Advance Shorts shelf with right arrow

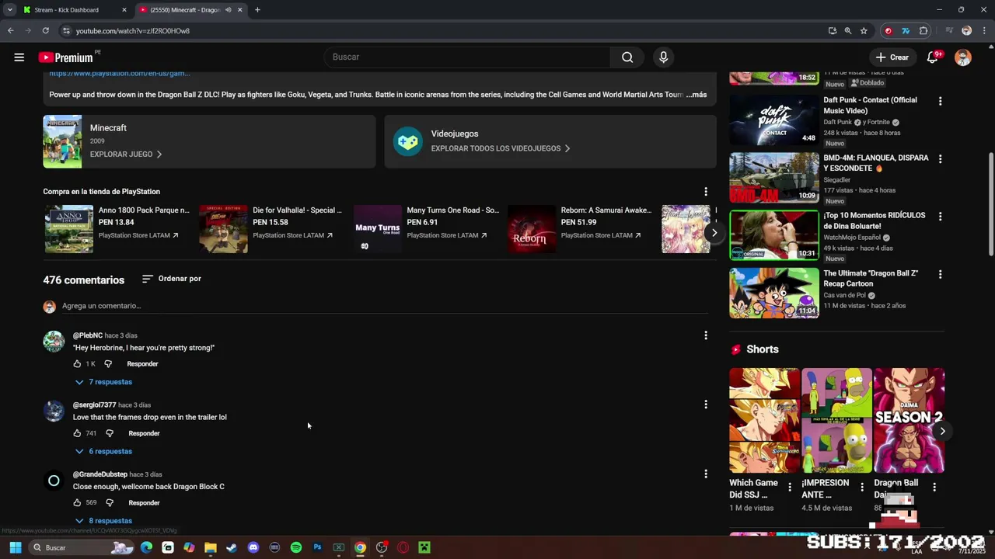coord(942,431)
